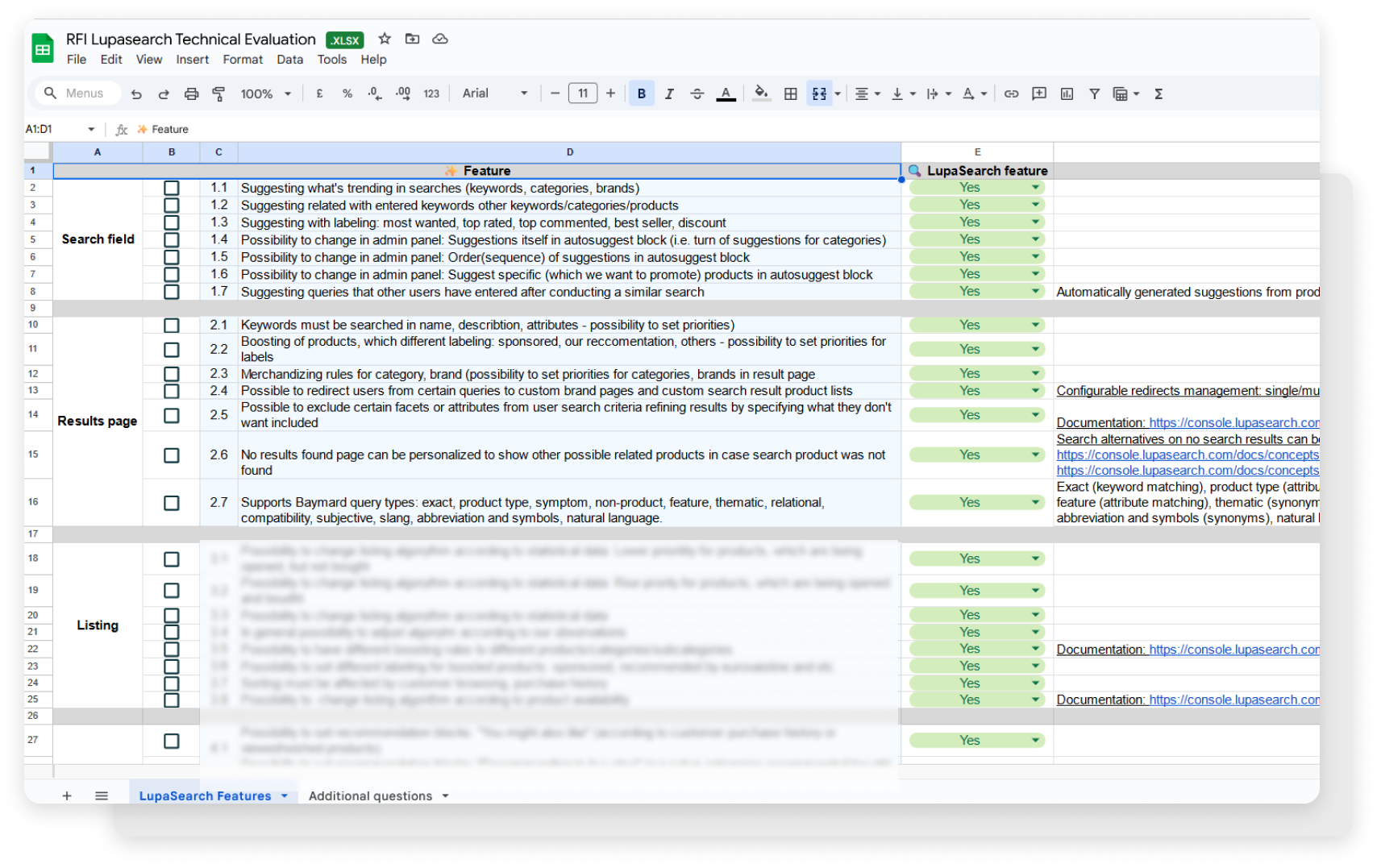The image size is (1377, 868).
Task: Tick checkbox for row 2.1
Action: (x=172, y=326)
